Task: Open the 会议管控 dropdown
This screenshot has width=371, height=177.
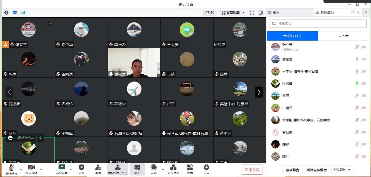Action: [342, 170]
